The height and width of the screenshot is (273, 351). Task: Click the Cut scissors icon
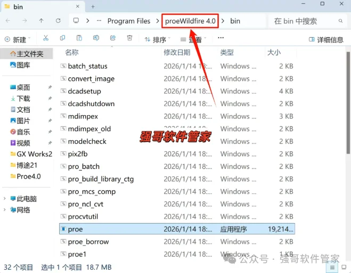(x=46, y=38)
